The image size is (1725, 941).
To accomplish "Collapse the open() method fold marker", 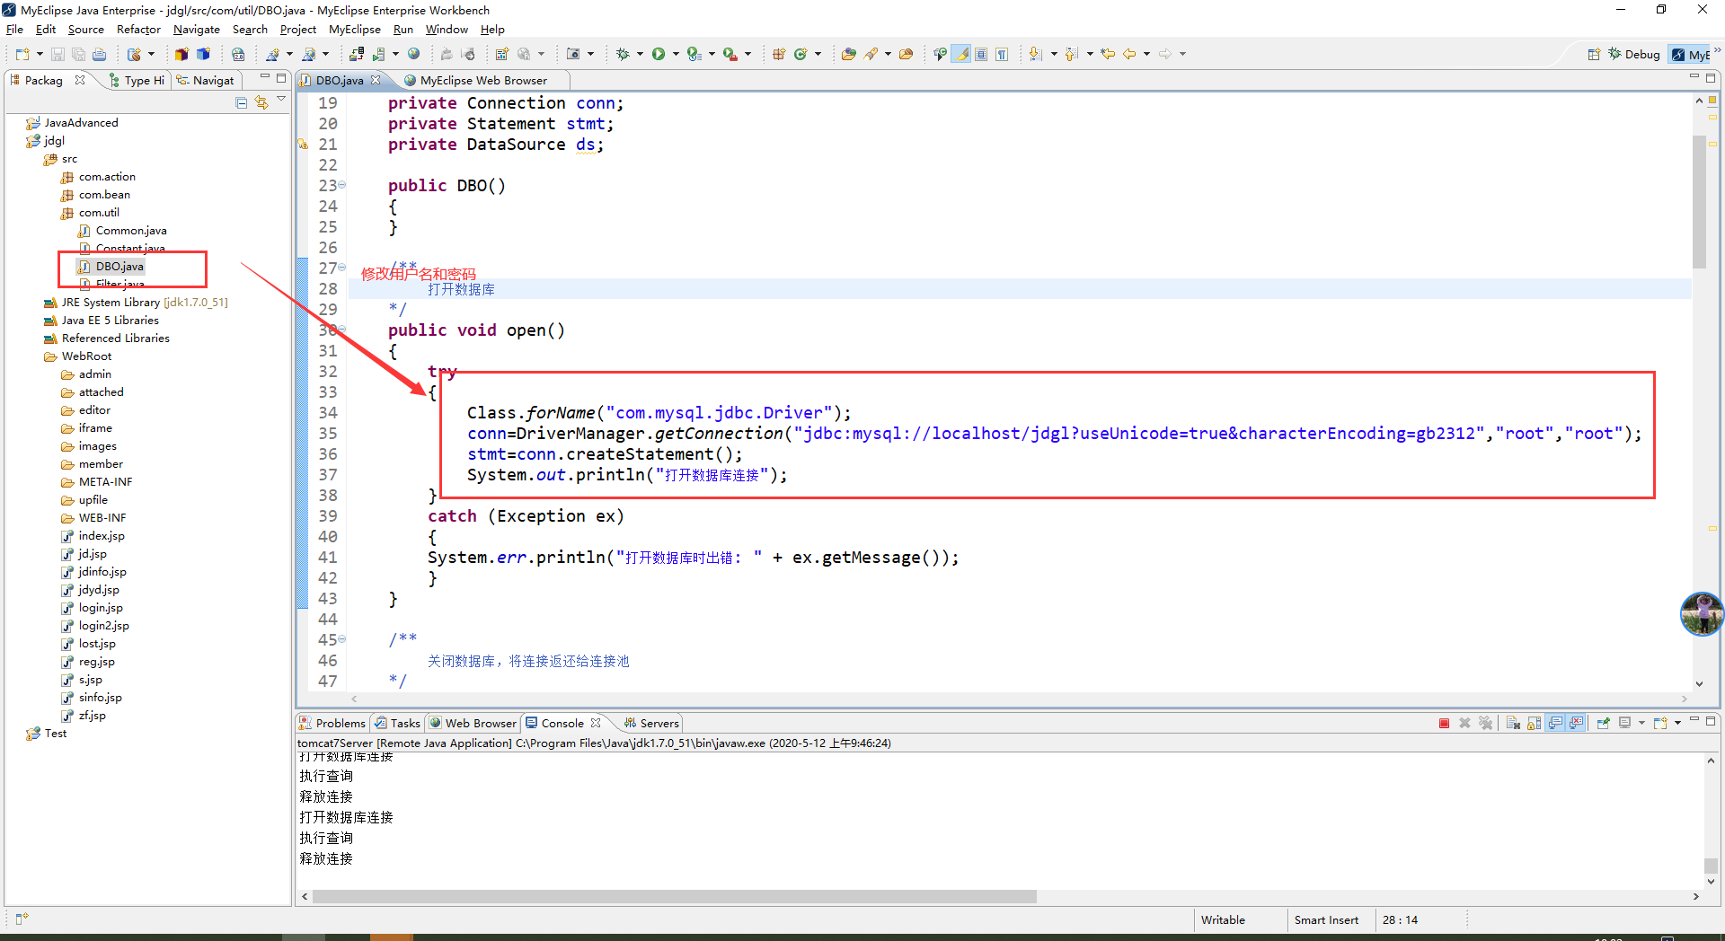I will pos(342,330).
